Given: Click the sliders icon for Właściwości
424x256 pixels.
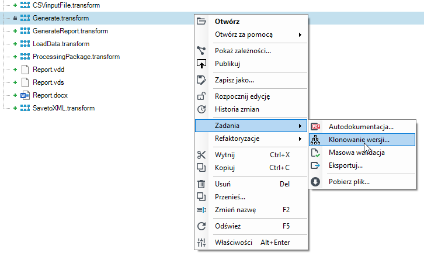Looking at the screenshot, I should (x=201, y=242).
